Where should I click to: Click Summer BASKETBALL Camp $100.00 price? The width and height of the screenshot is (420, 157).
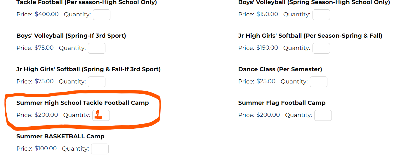(x=46, y=149)
